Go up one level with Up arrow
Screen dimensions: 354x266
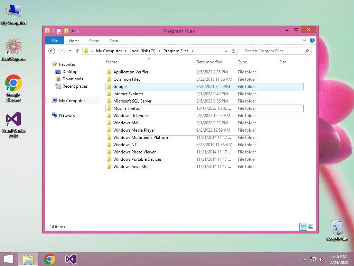click(78, 51)
